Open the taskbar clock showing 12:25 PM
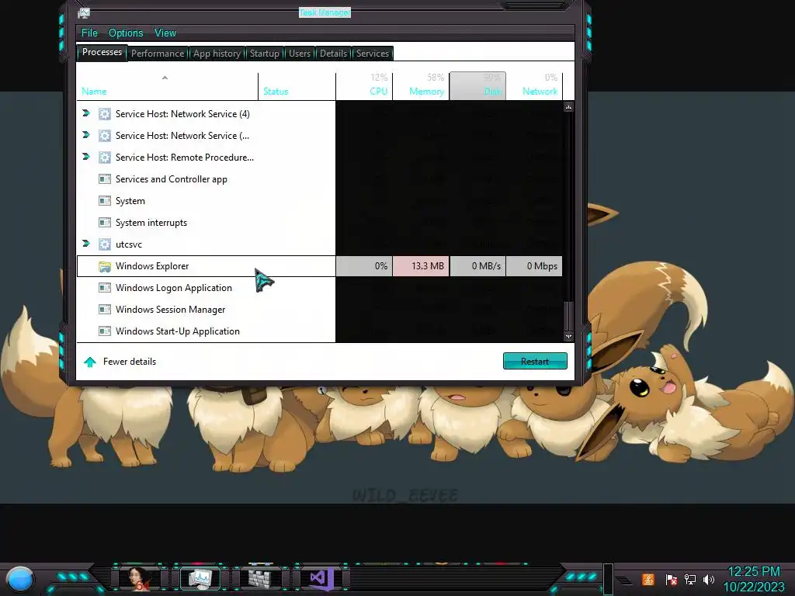 click(x=754, y=579)
